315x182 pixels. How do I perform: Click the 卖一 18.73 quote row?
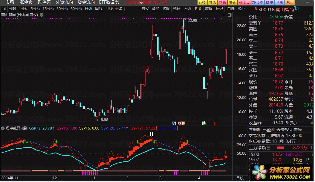281,46
